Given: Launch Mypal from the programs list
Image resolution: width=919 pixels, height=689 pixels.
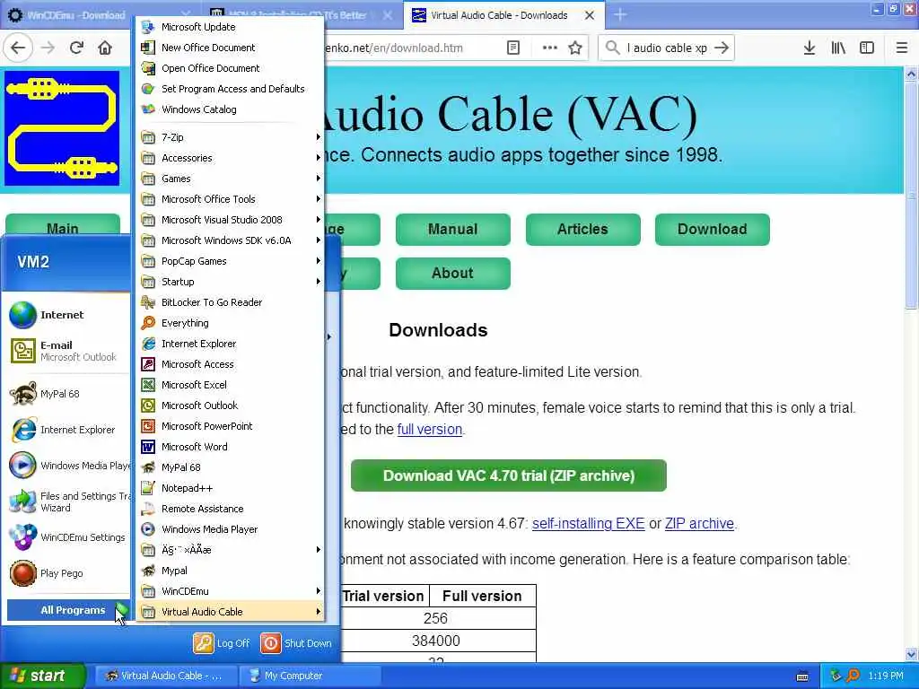Looking at the screenshot, I should (x=232, y=571).
